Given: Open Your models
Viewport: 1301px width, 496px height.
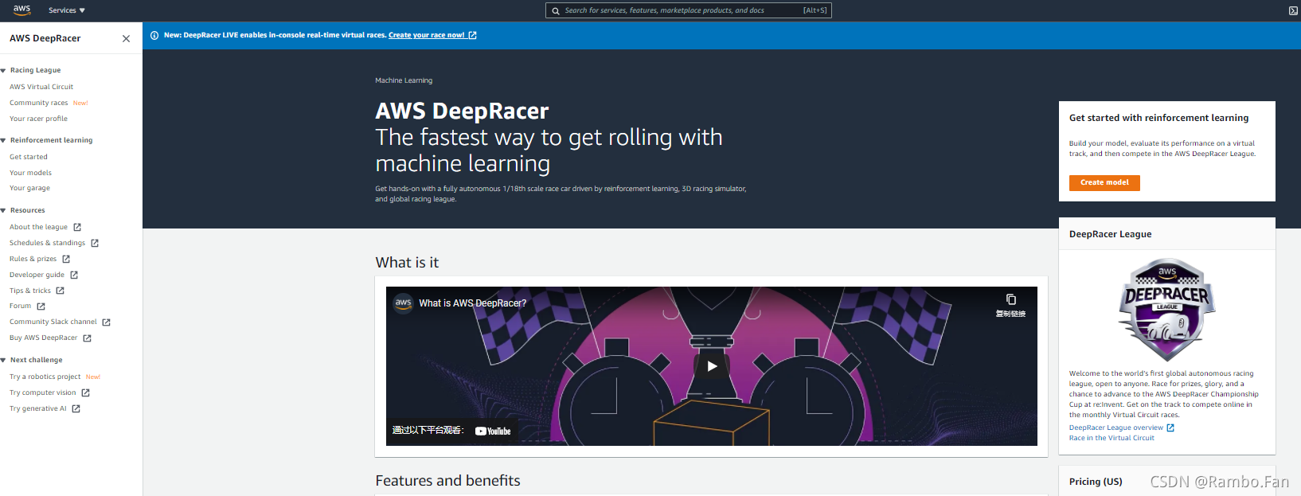Looking at the screenshot, I should tap(30, 173).
